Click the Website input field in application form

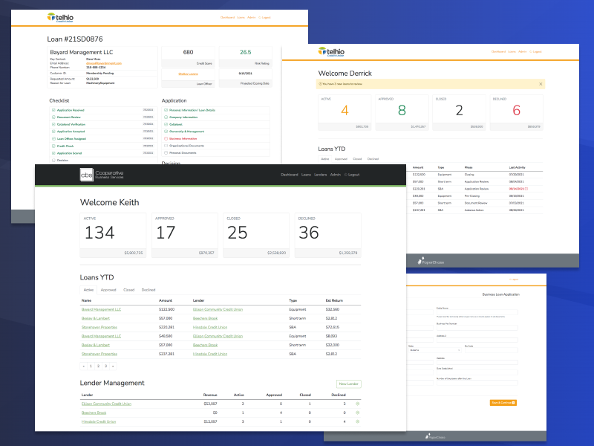click(x=477, y=362)
